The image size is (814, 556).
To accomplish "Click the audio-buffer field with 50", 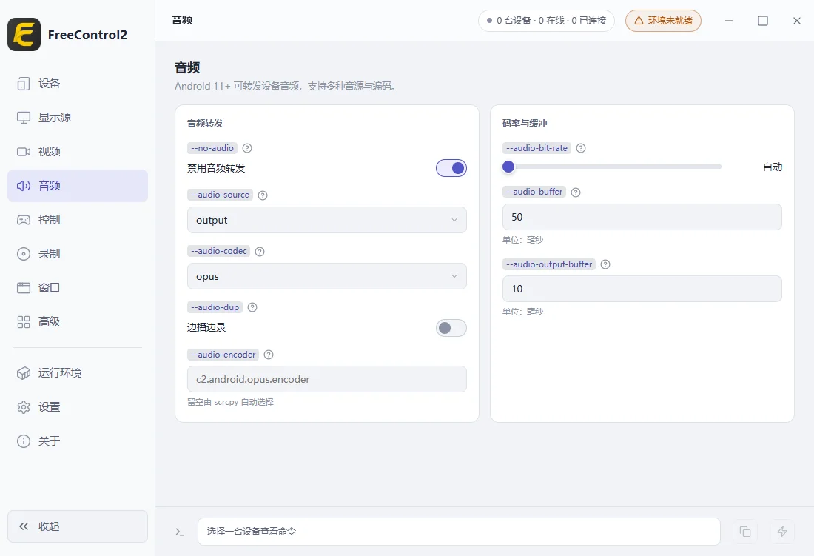I will (x=642, y=217).
